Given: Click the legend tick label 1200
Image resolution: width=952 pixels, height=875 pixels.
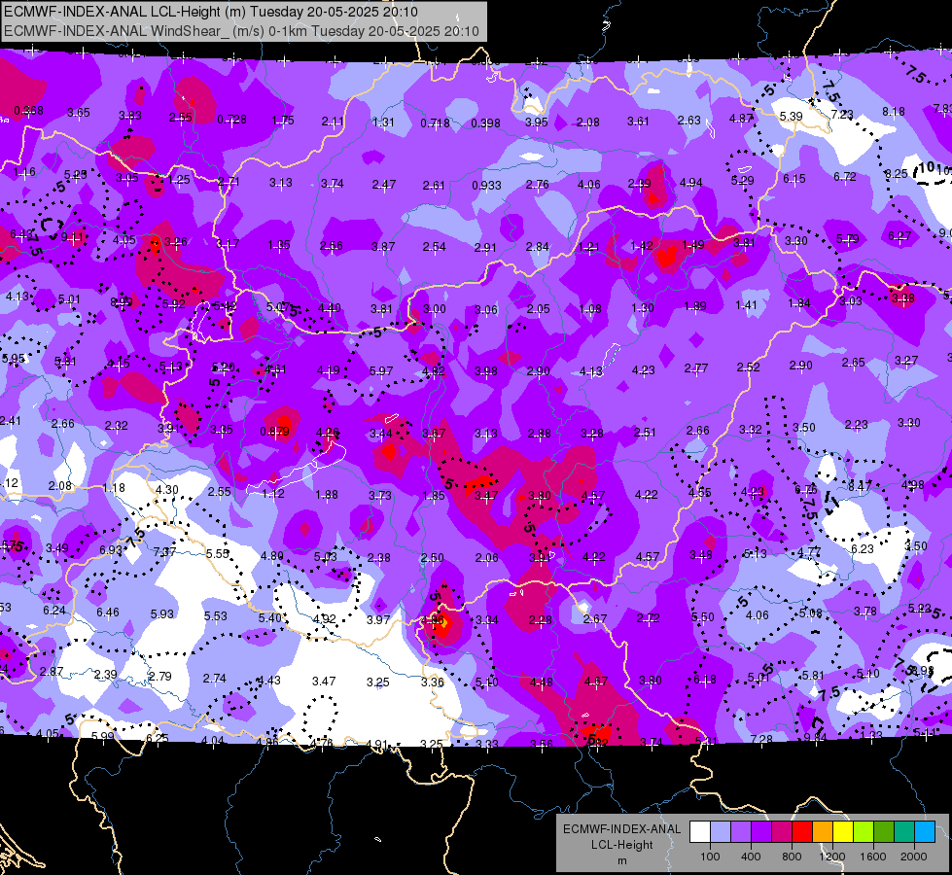Looking at the screenshot, I should 831,857.
